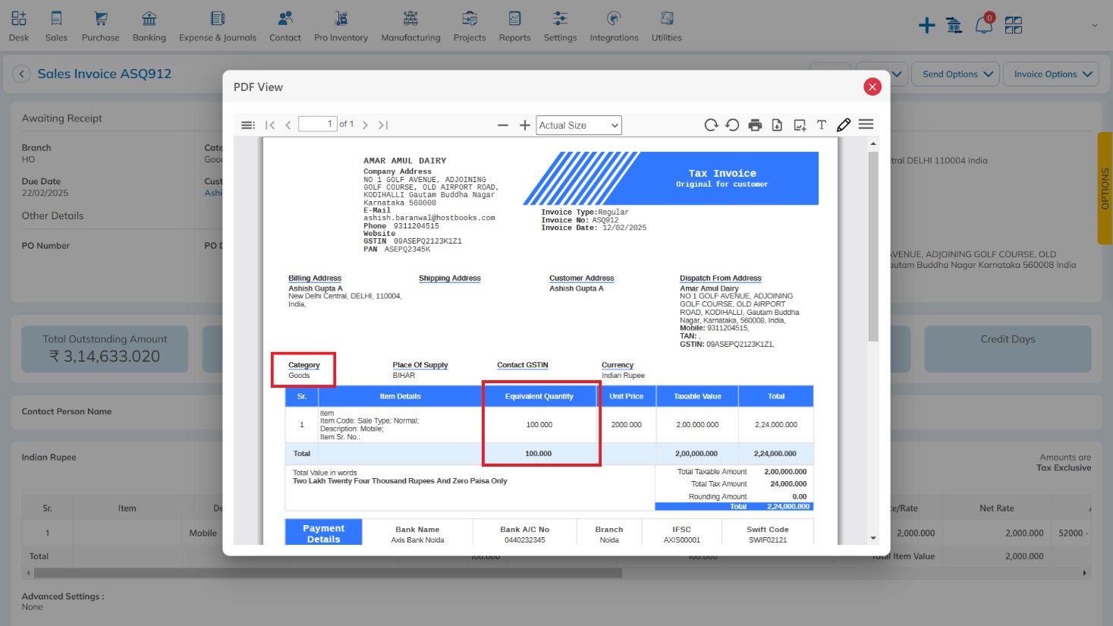Click the quick add plus icon
Viewport: 1113px width, 626px height.
[x=926, y=26]
